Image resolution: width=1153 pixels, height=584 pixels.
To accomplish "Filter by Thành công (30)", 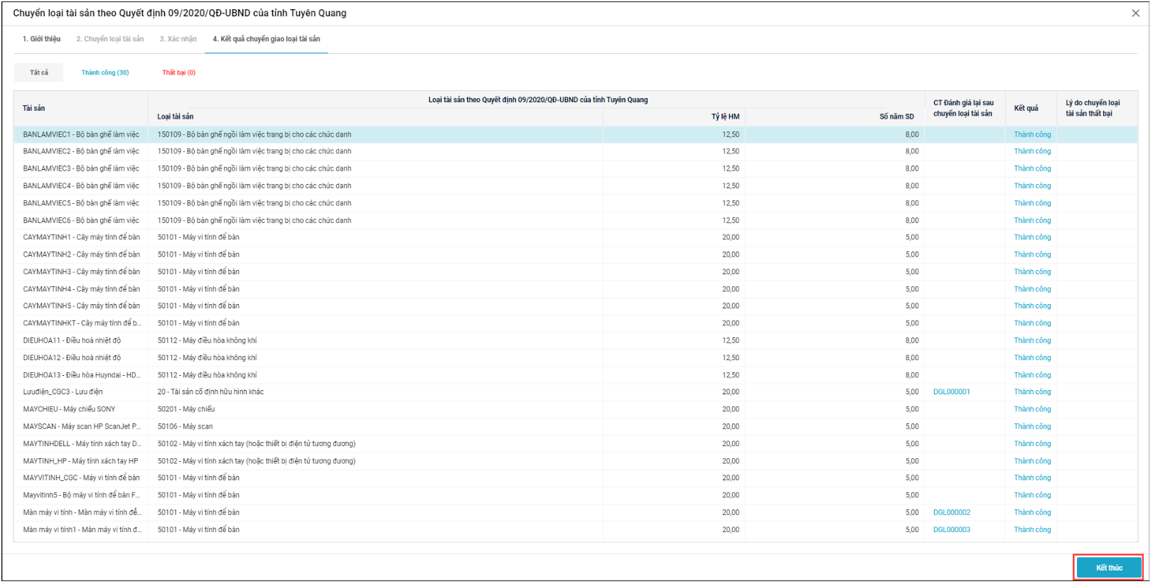I will [x=105, y=72].
